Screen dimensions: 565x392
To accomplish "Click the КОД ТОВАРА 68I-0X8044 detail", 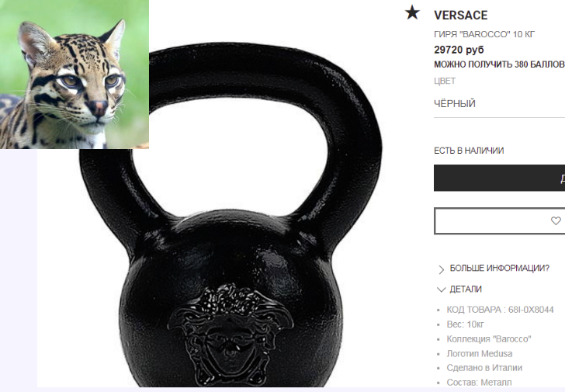I will pos(500,310).
